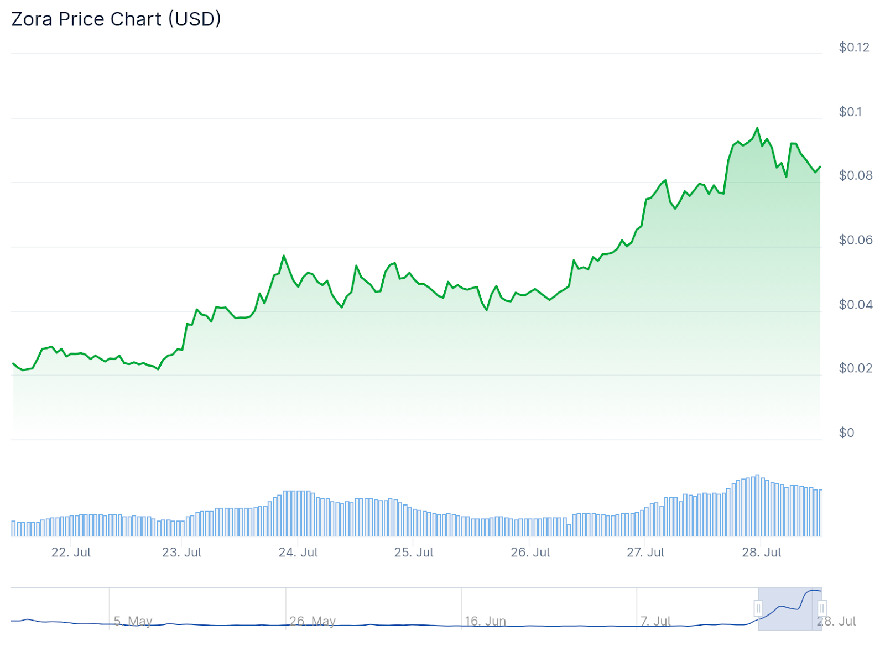Screen dimensions: 885x646
Task: Click the 16. Jun navigator label
Action: point(485,621)
